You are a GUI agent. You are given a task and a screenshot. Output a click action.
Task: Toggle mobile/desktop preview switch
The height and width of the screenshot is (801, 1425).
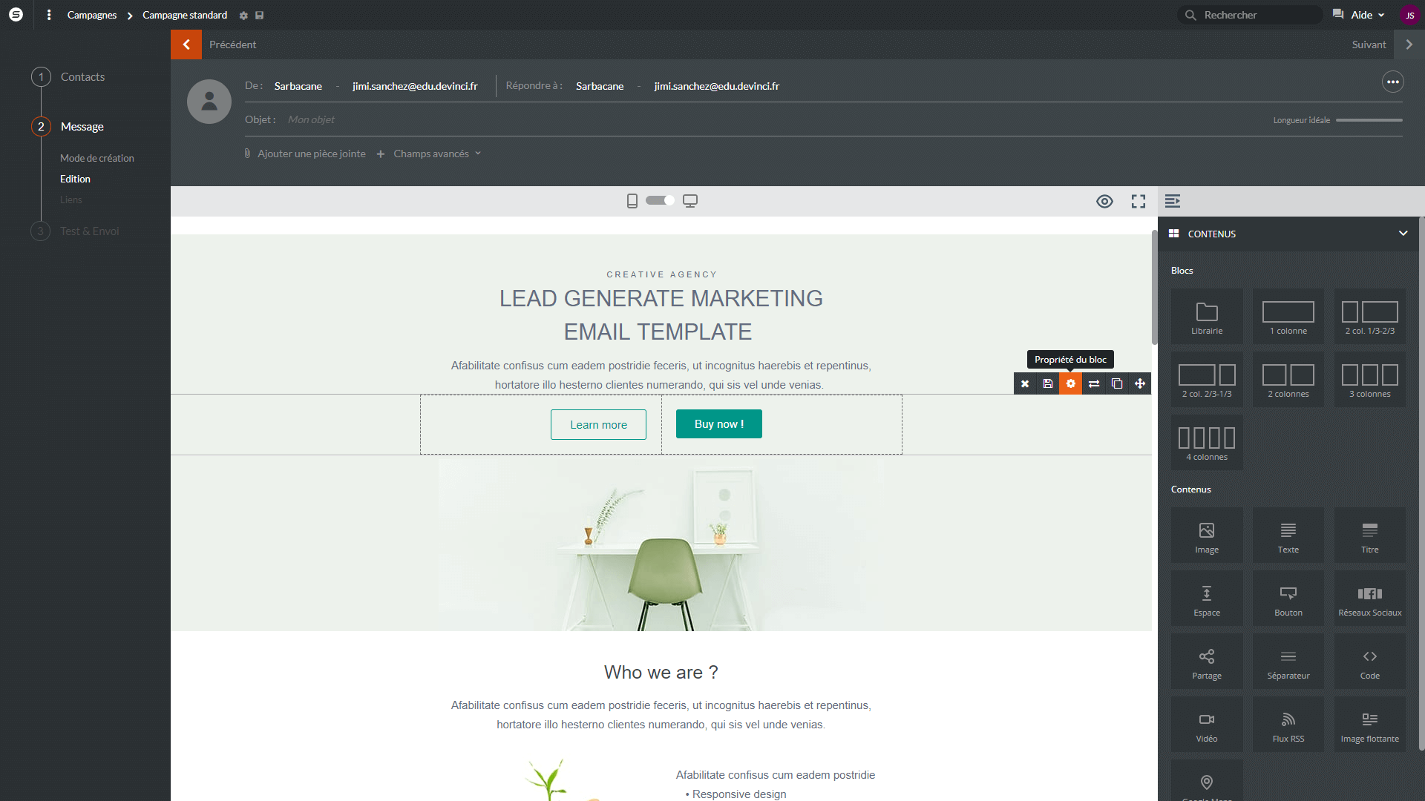point(660,200)
